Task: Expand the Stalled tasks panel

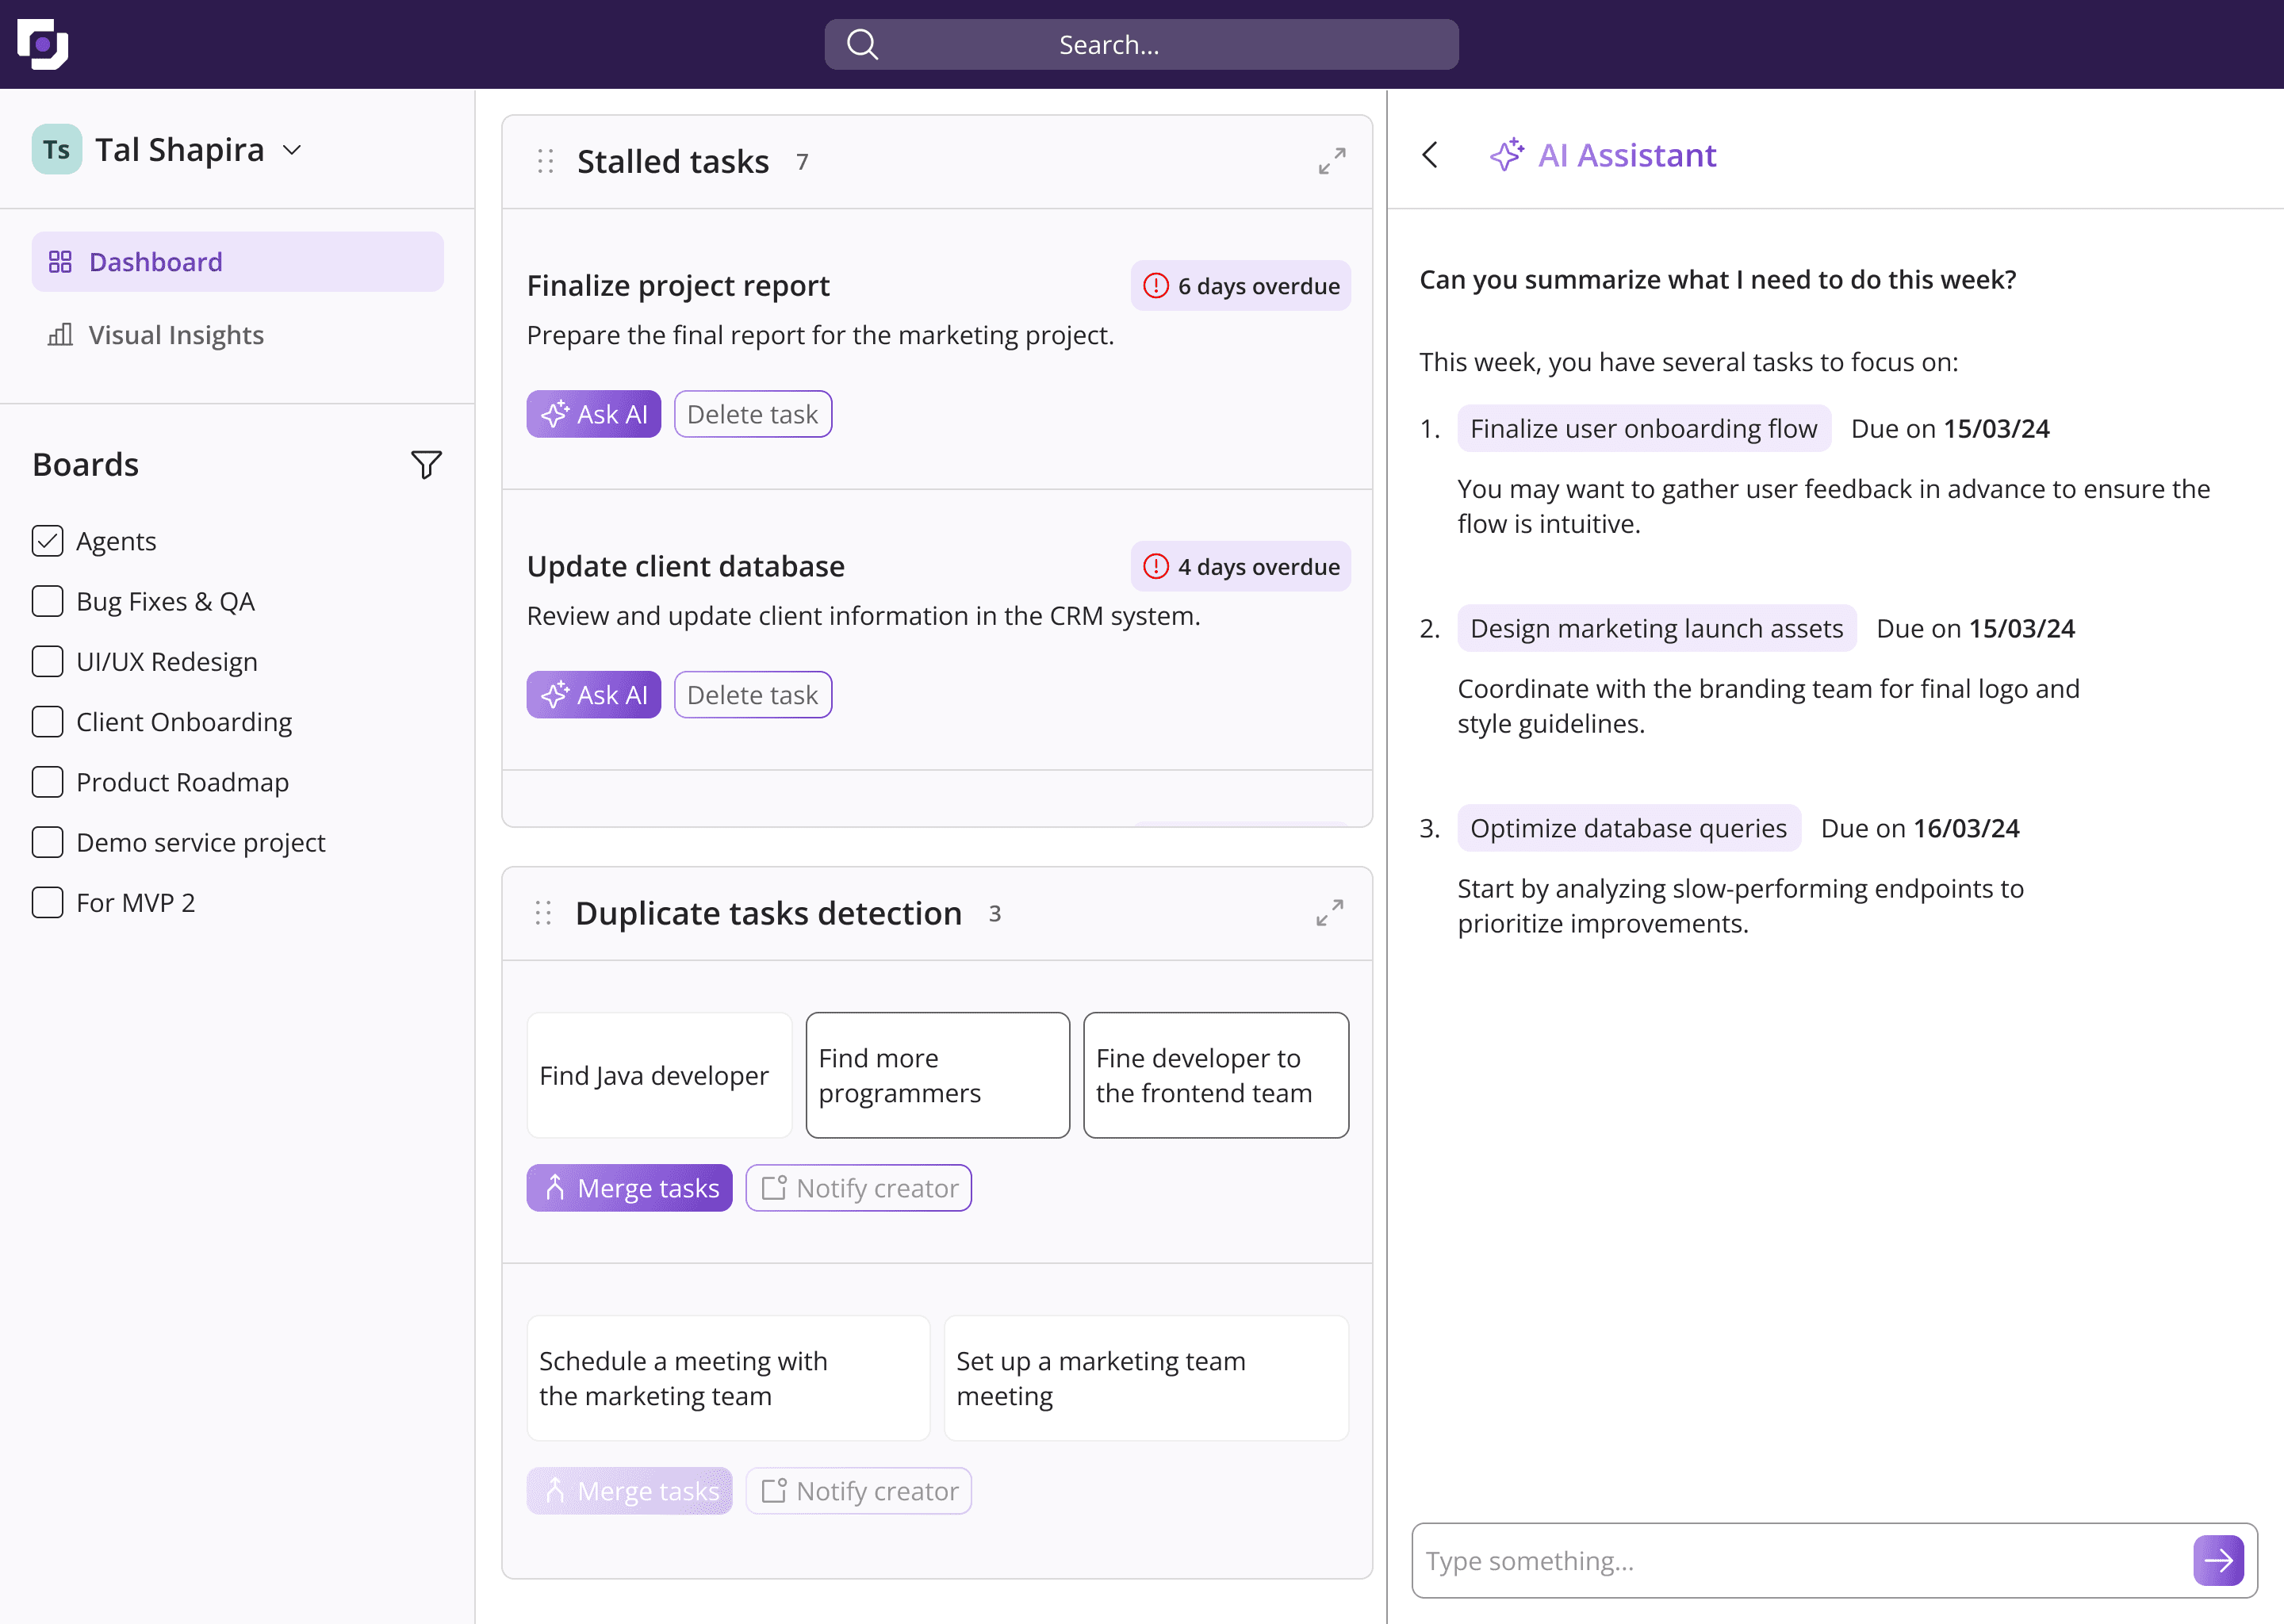Action: pyautogui.click(x=1331, y=161)
